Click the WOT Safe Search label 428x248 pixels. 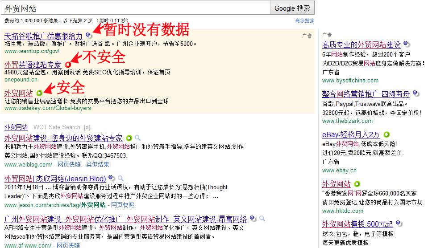click(x=57, y=127)
